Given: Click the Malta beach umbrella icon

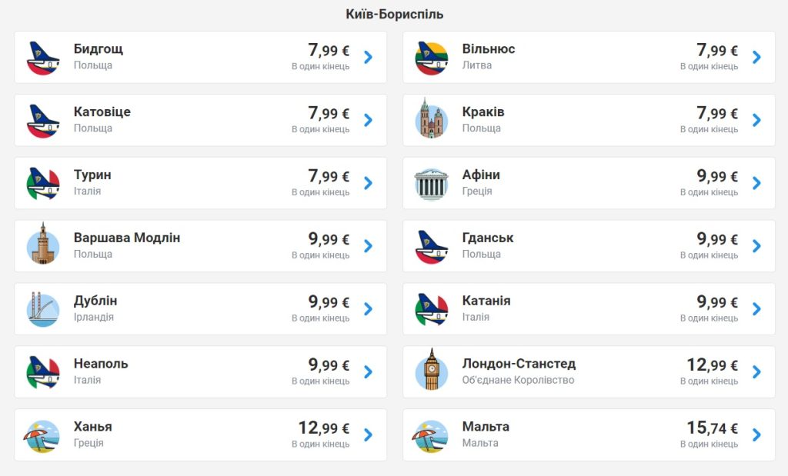Looking at the screenshot, I should coord(432,436).
